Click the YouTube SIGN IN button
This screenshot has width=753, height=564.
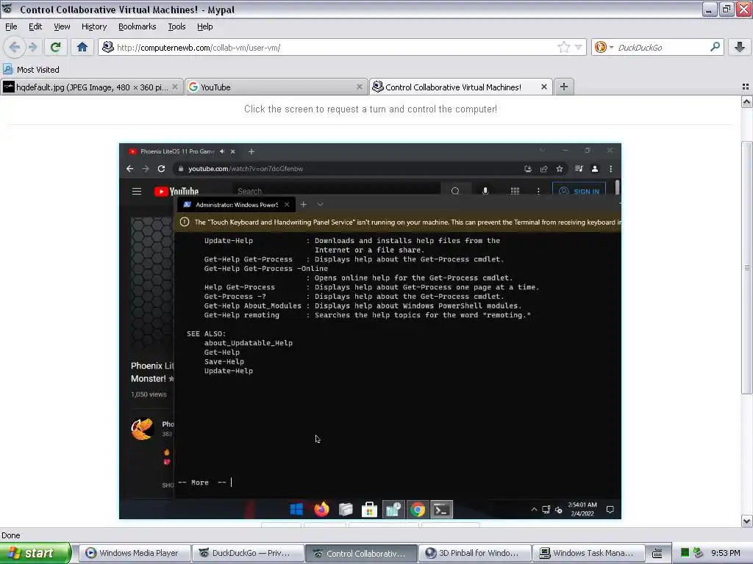[x=579, y=191]
